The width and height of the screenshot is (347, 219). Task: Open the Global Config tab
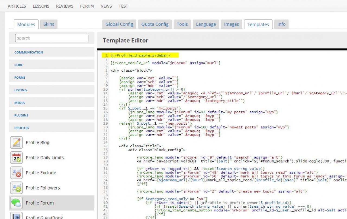[x=119, y=24]
